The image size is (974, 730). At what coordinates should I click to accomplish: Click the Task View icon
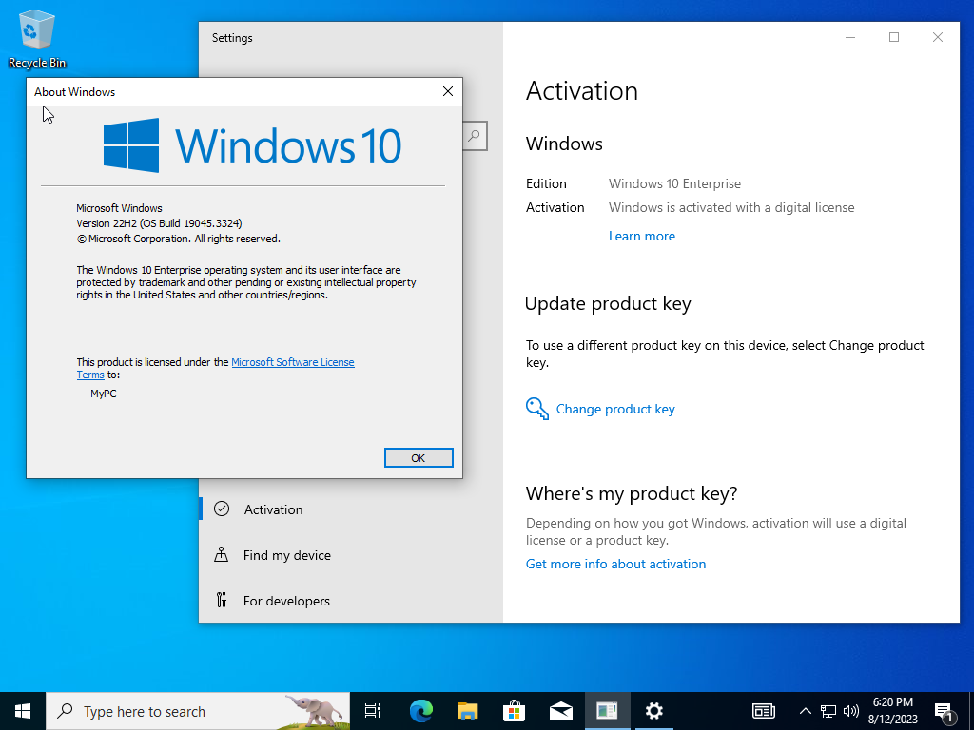click(x=371, y=710)
